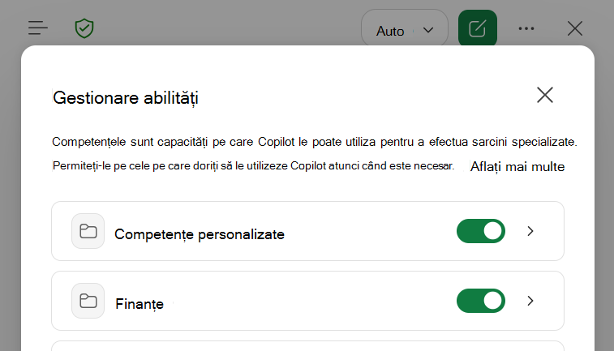The width and height of the screenshot is (614, 351).
Task: Expand the Finanțe chevron
Action: tap(530, 301)
